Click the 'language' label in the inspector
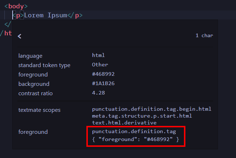Viewport: 236px width, 158px height. click(30, 56)
